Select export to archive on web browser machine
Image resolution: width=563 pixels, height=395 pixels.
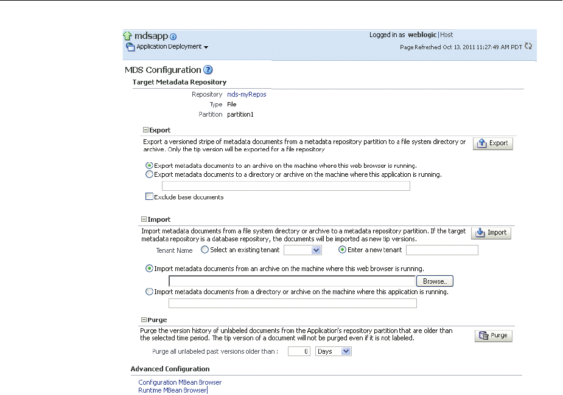click(x=149, y=166)
